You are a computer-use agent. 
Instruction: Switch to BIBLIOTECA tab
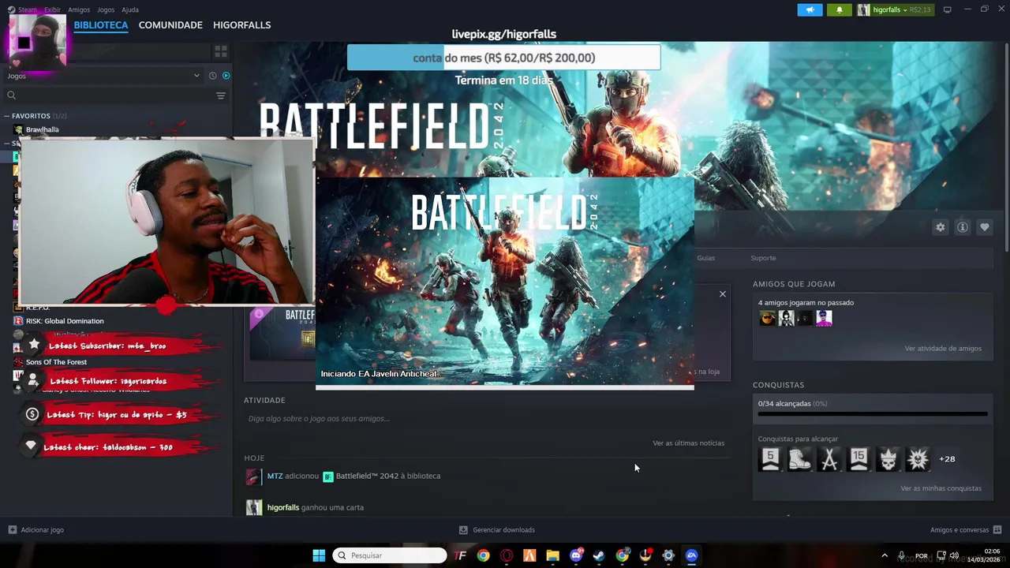click(x=101, y=25)
